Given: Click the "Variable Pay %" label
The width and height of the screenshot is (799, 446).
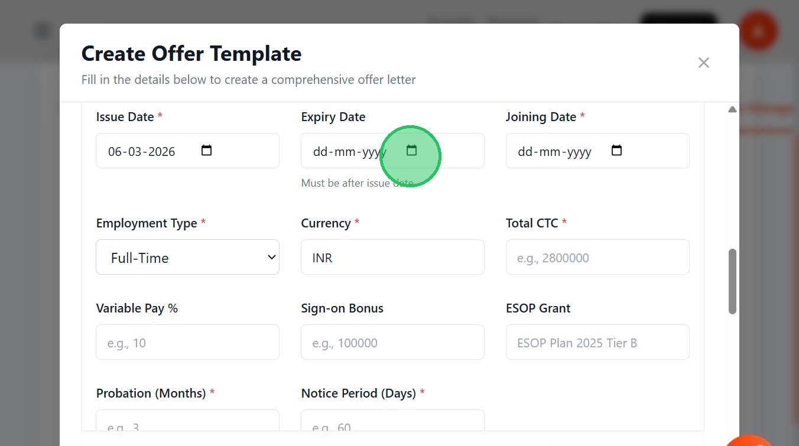Looking at the screenshot, I should (137, 308).
